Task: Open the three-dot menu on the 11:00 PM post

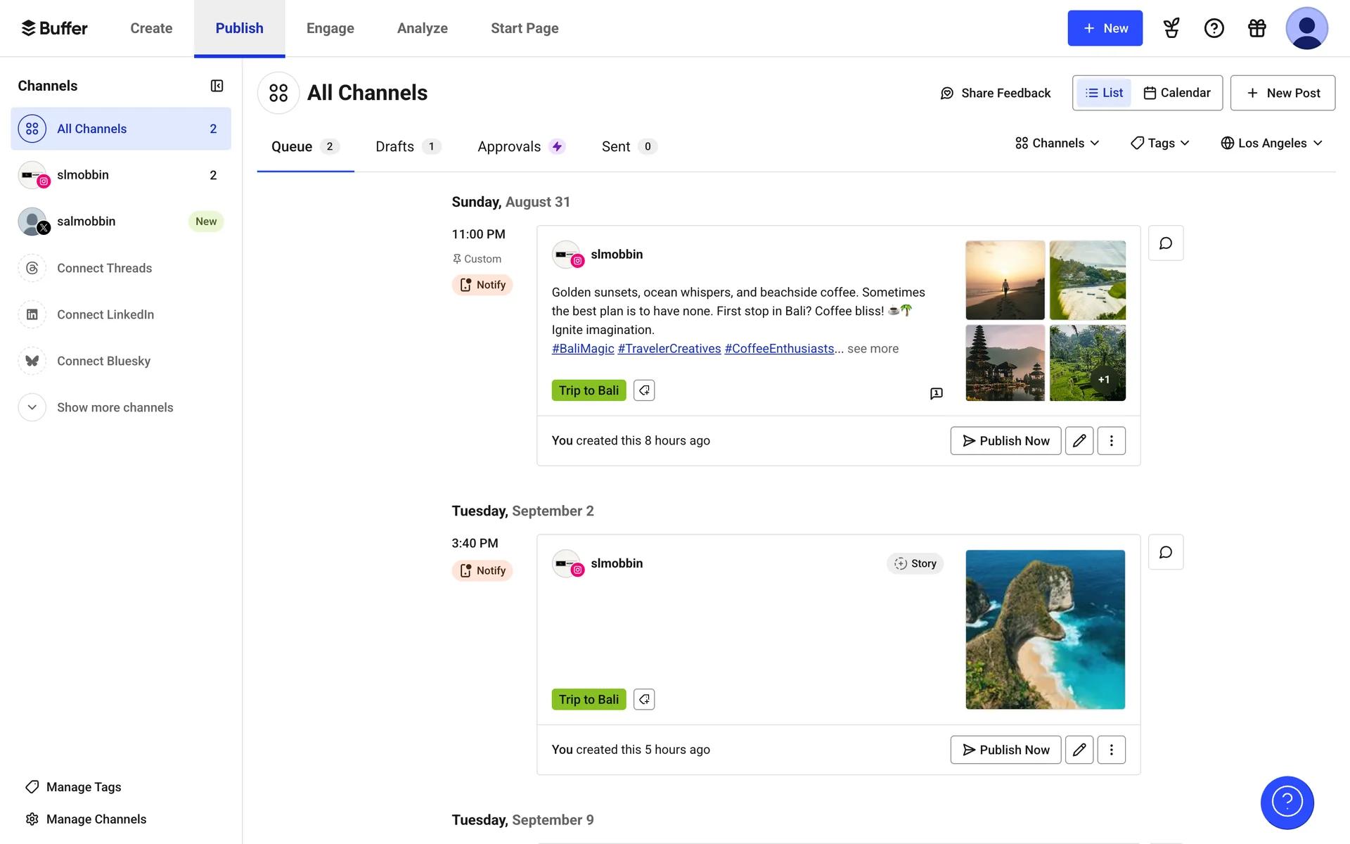Action: tap(1111, 441)
